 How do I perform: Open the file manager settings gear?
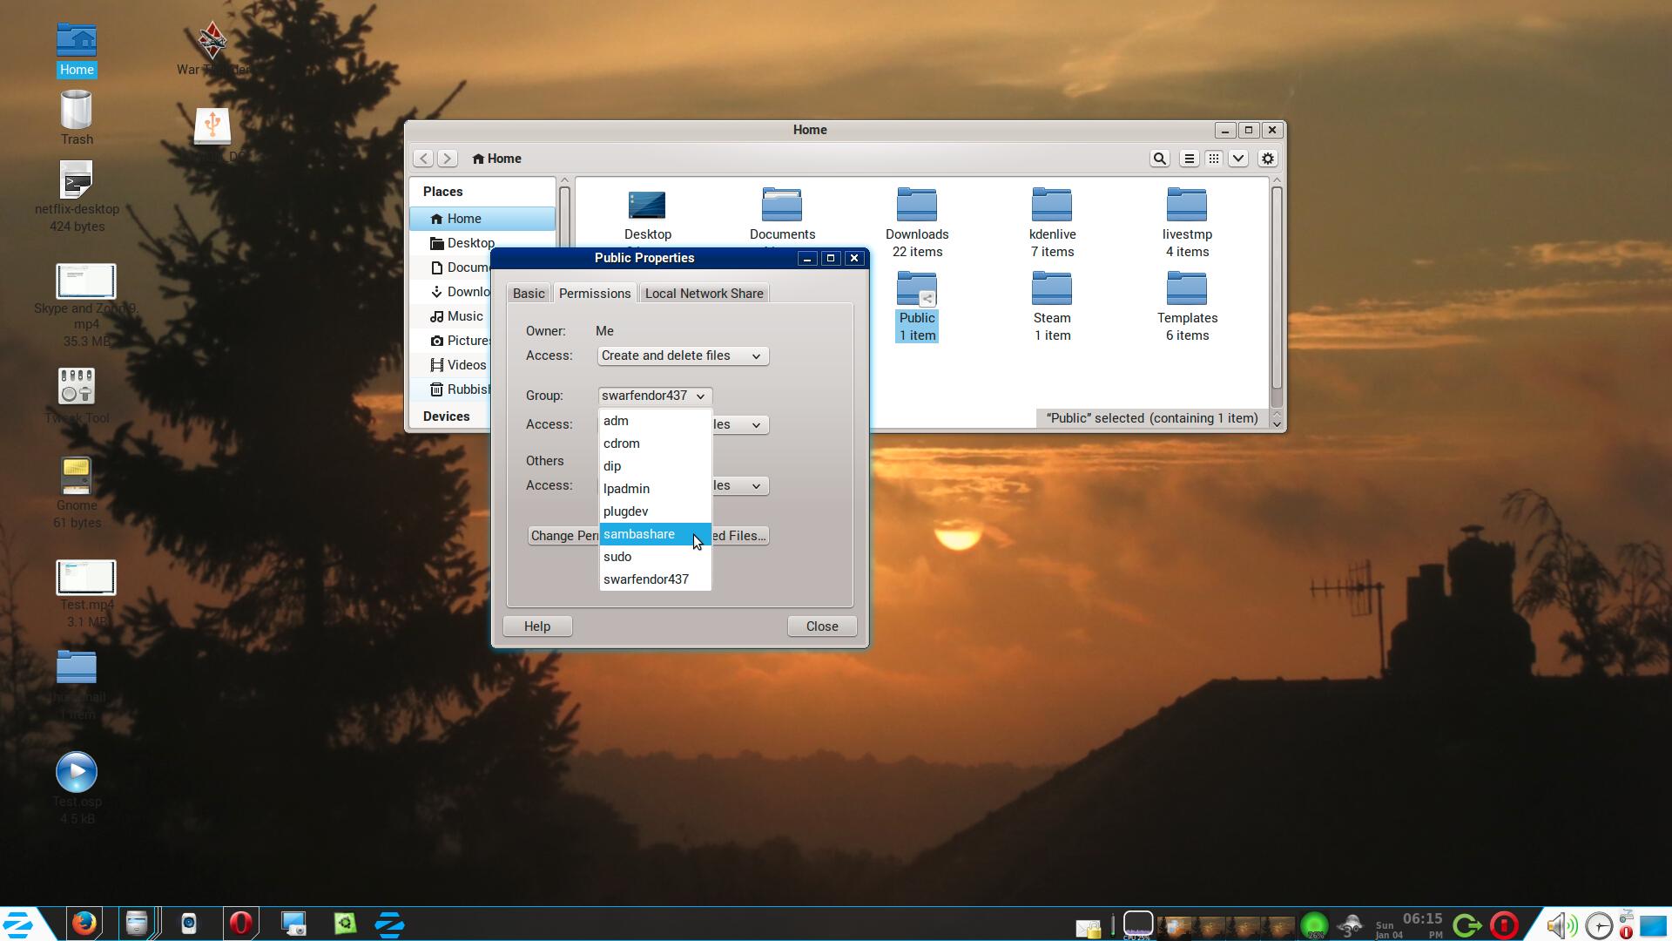coord(1268,159)
